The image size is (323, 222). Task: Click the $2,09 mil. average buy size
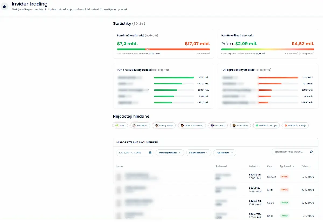click(x=246, y=44)
